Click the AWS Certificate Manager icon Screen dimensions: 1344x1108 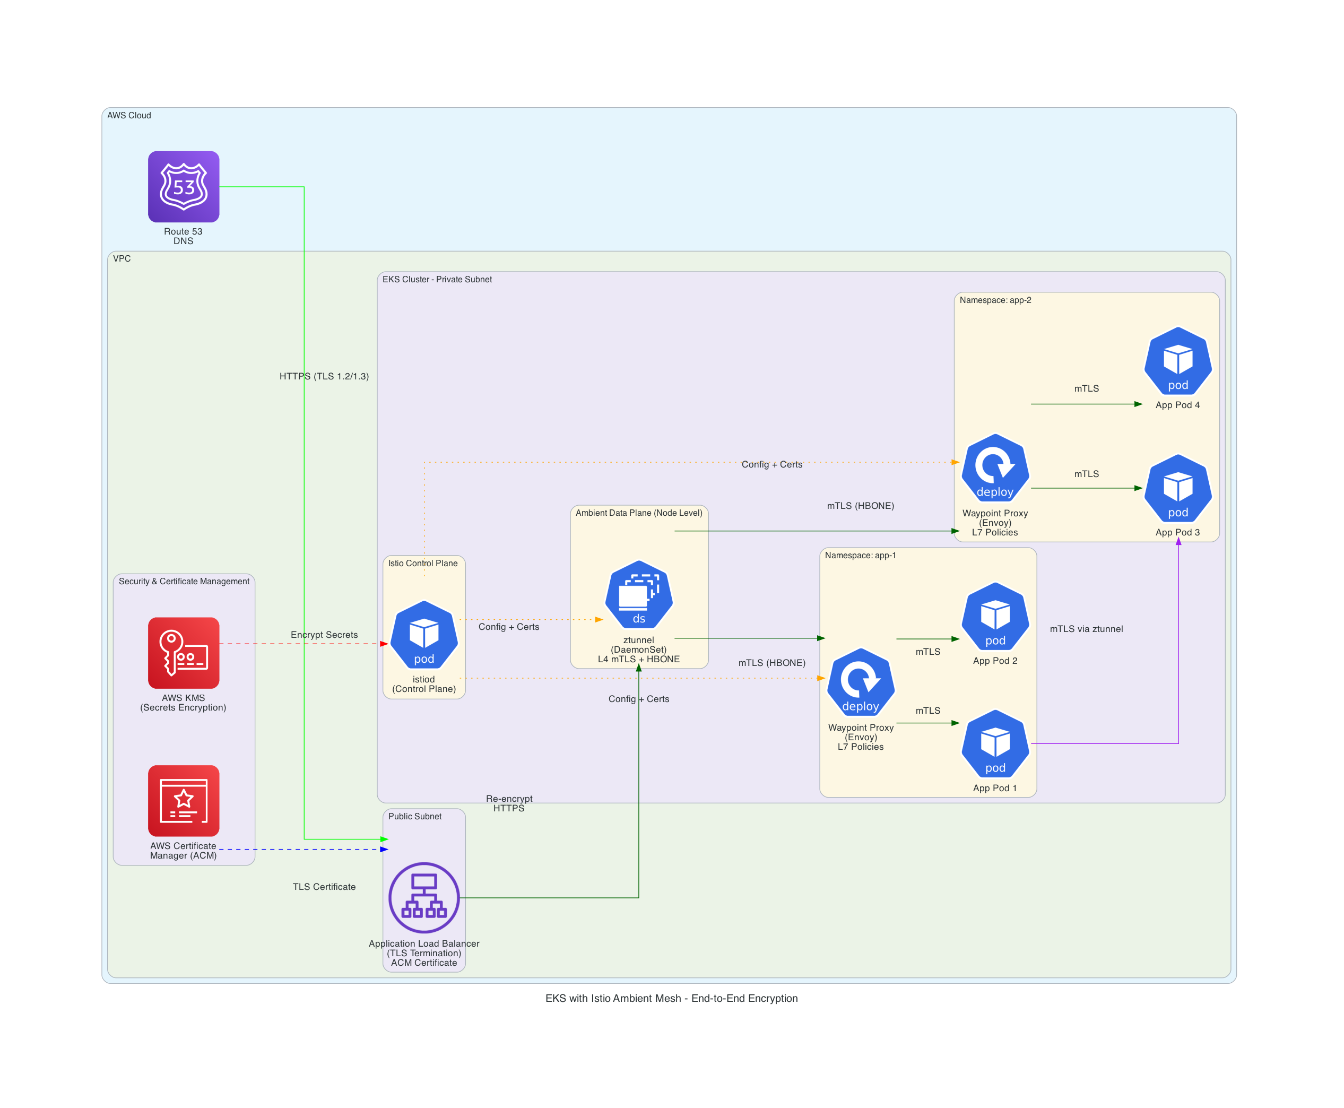(x=183, y=800)
